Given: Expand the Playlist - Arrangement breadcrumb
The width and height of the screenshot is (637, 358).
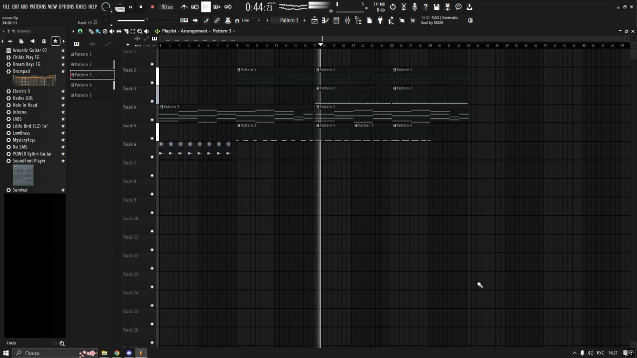Looking at the screenshot, I should click(x=185, y=31).
